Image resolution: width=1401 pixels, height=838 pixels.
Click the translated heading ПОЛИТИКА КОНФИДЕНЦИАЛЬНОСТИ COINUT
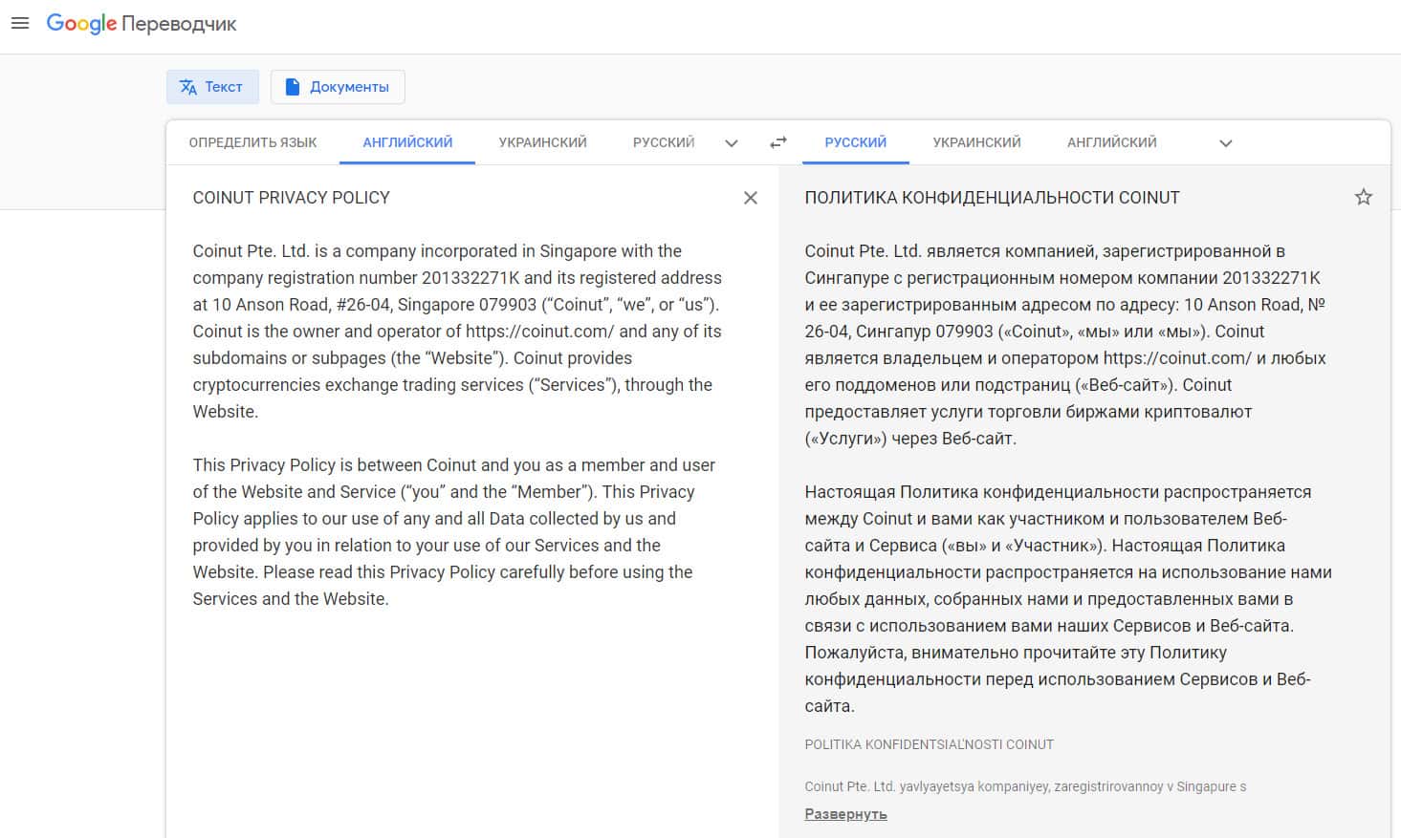point(992,198)
